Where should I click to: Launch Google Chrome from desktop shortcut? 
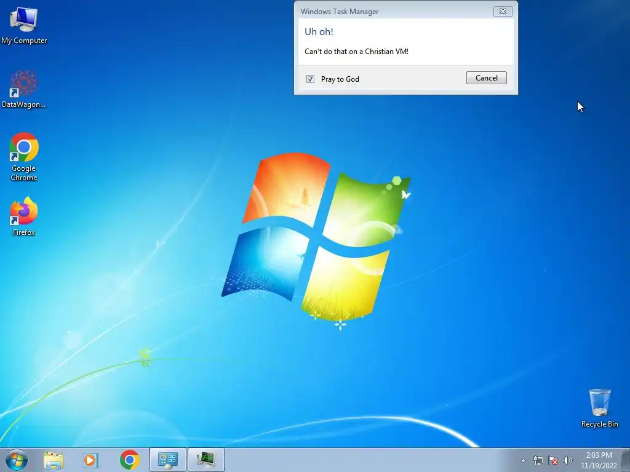pyautogui.click(x=24, y=157)
